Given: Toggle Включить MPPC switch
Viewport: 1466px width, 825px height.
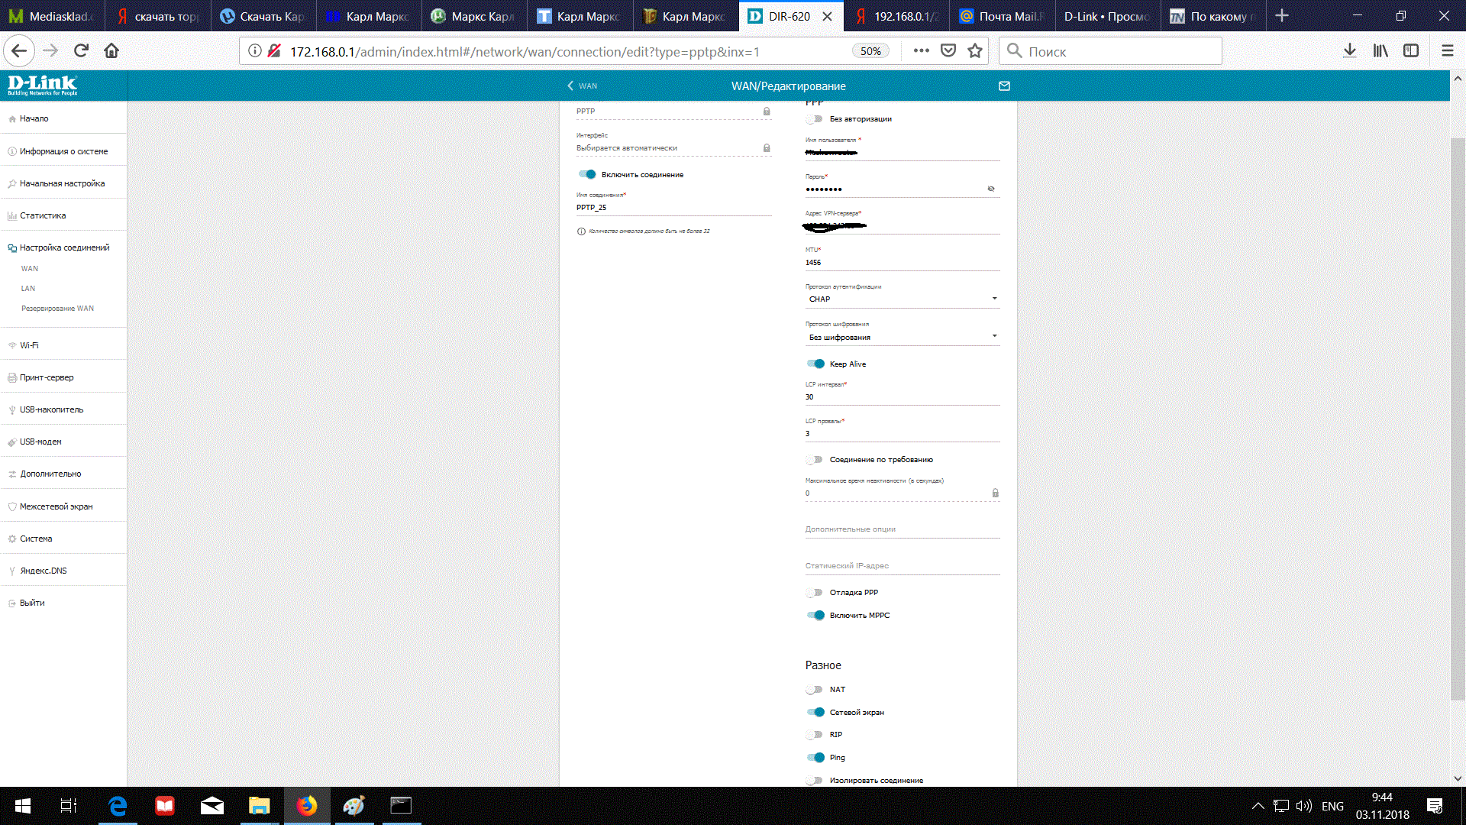Looking at the screenshot, I should pyautogui.click(x=815, y=616).
